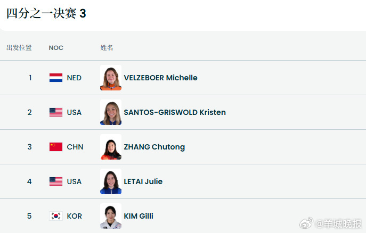The image size is (366, 233).
Task: Open Kim Gilli's athlete photo
Action: [111, 216]
